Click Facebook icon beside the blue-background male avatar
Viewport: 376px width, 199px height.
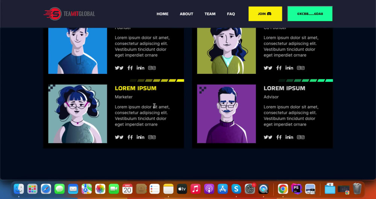[130, 68]
